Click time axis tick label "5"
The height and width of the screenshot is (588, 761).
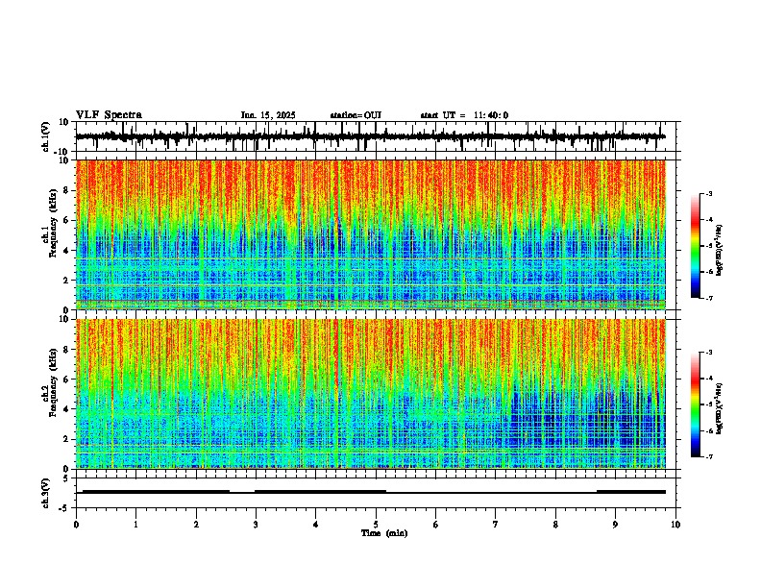(376, 525)
